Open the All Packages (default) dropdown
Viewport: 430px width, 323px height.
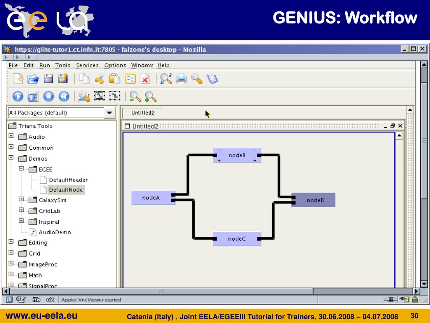coord(110,113)
